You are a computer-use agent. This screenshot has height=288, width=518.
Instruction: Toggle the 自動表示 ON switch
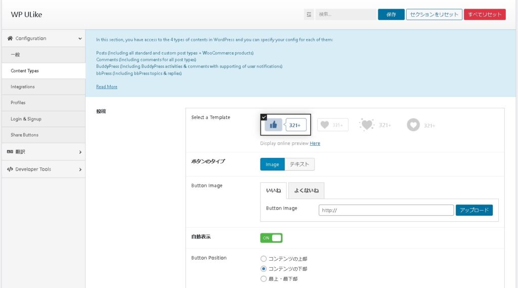pyautogui.click(x=271, y=238)
